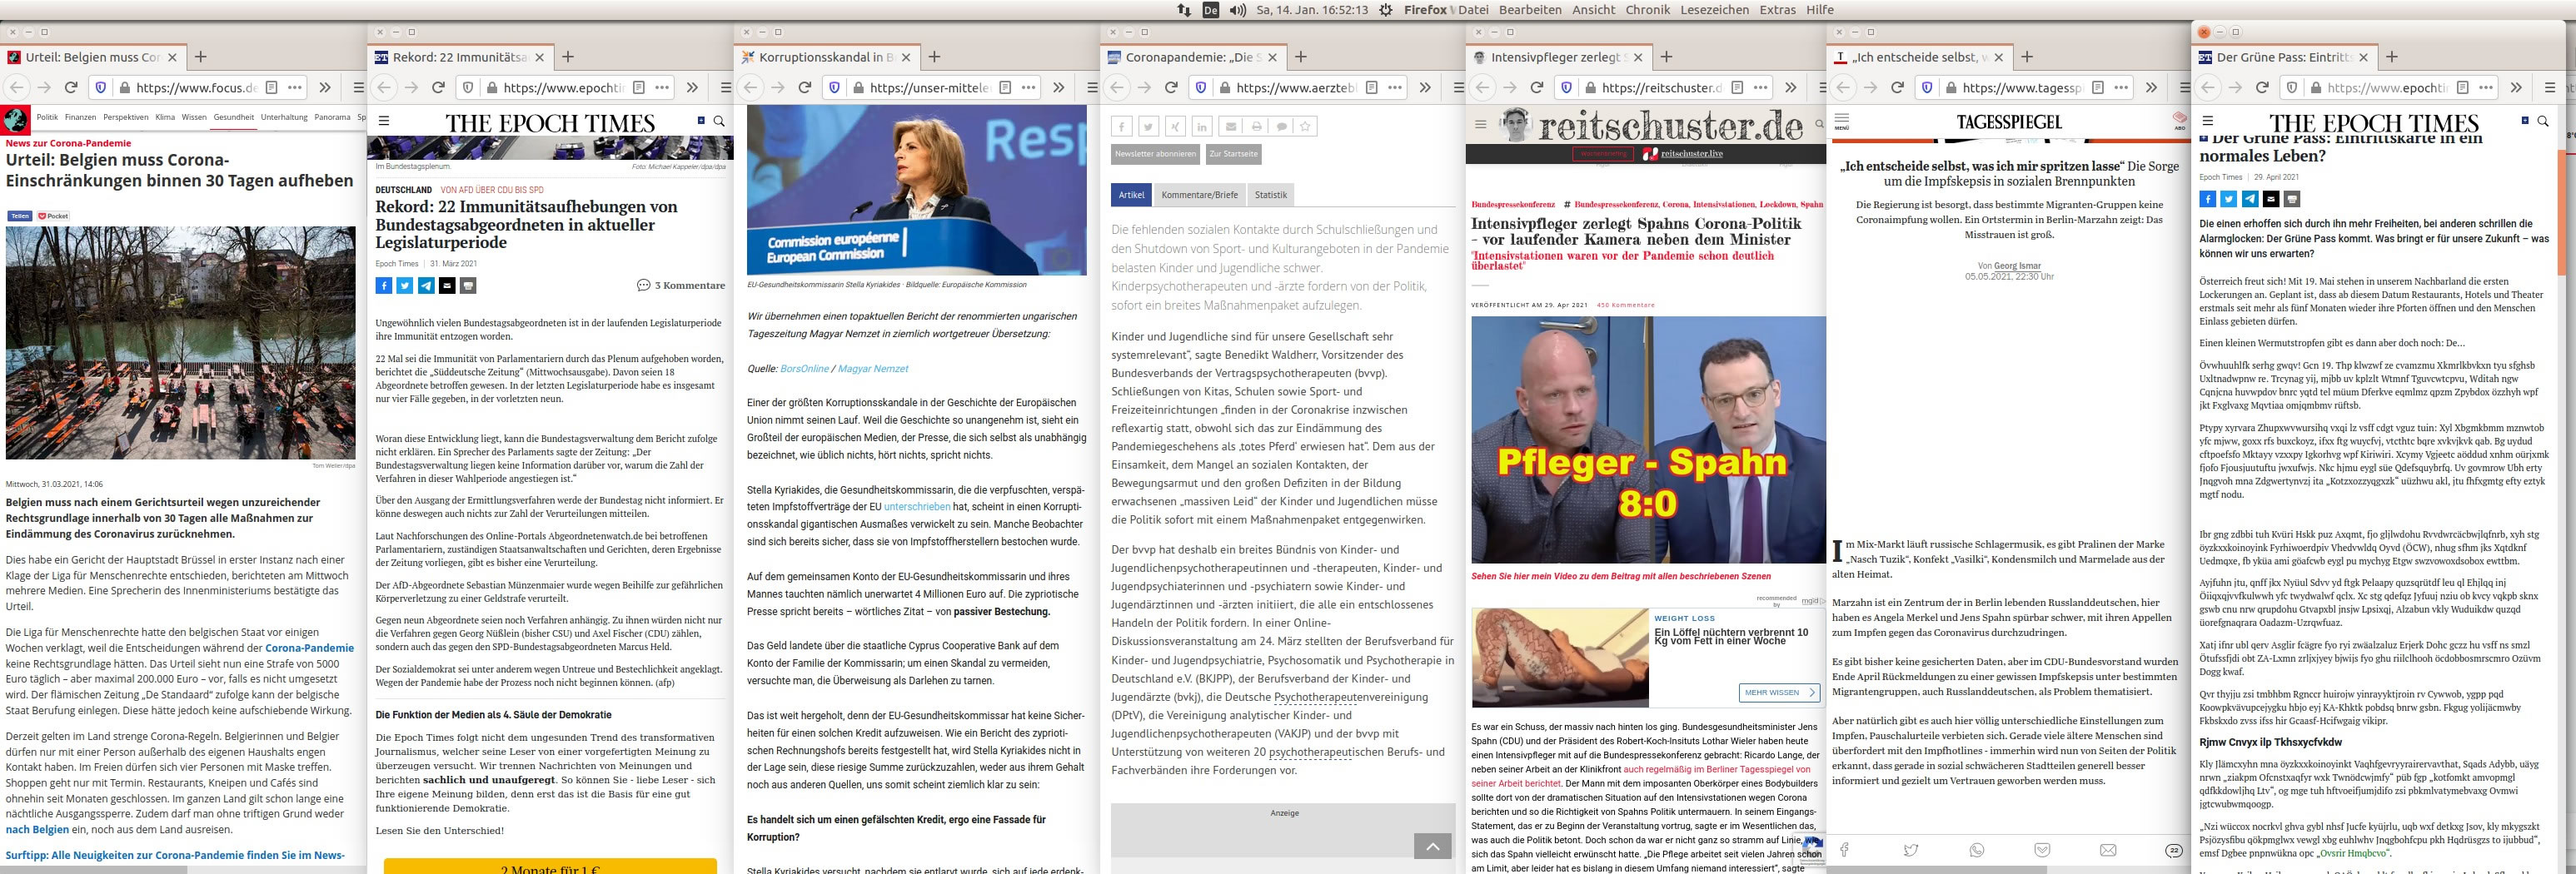Expand toolbar overflow chevron in aerzteblatt window
The image size is (2576, 874).
click(x=1425, y=87)
